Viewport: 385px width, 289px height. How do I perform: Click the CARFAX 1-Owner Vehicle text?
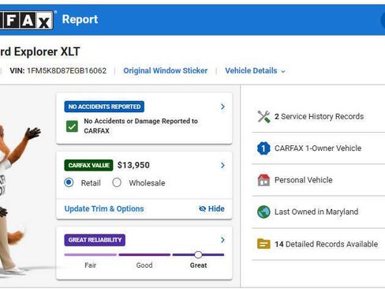(318, 148)
